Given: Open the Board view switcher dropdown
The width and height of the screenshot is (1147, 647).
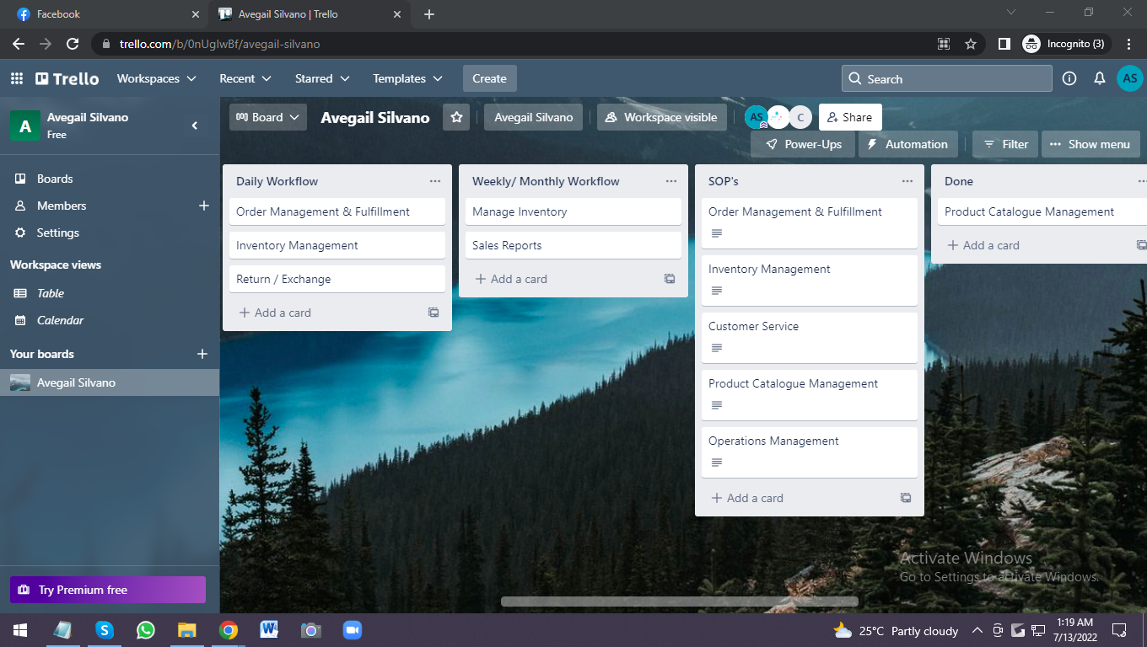Looking at the screenshot, I should coord(267,117).
